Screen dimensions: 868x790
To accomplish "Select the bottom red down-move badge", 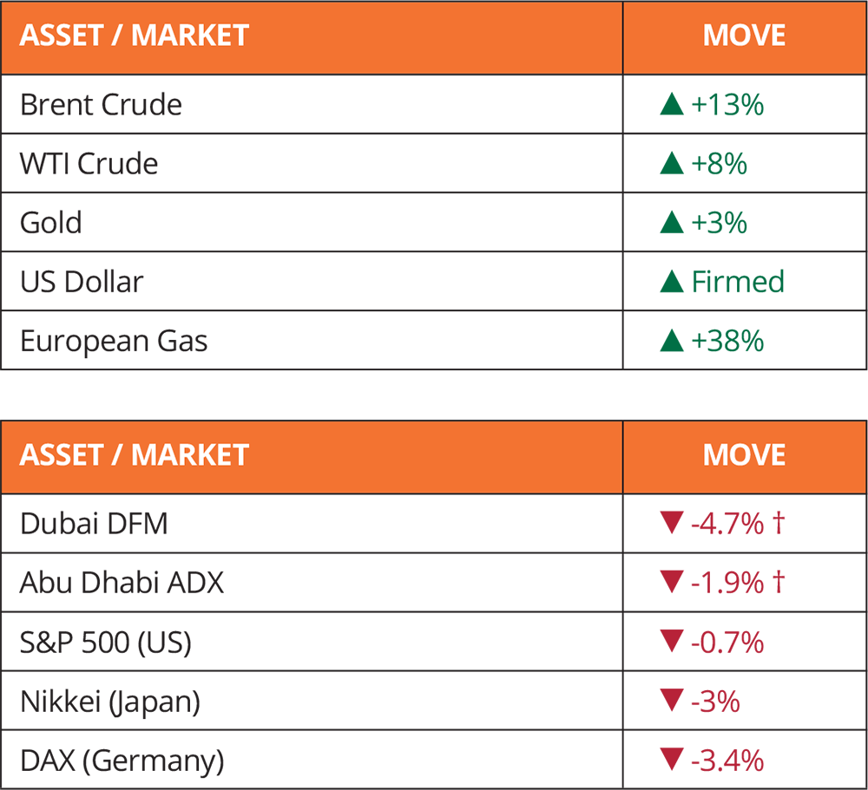I will pyautogui.click(x=716, y=756).
